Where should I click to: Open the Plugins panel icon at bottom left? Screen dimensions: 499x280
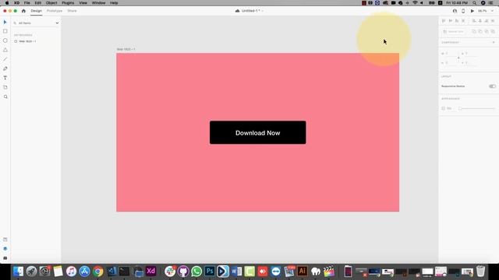tap(5, 258)
